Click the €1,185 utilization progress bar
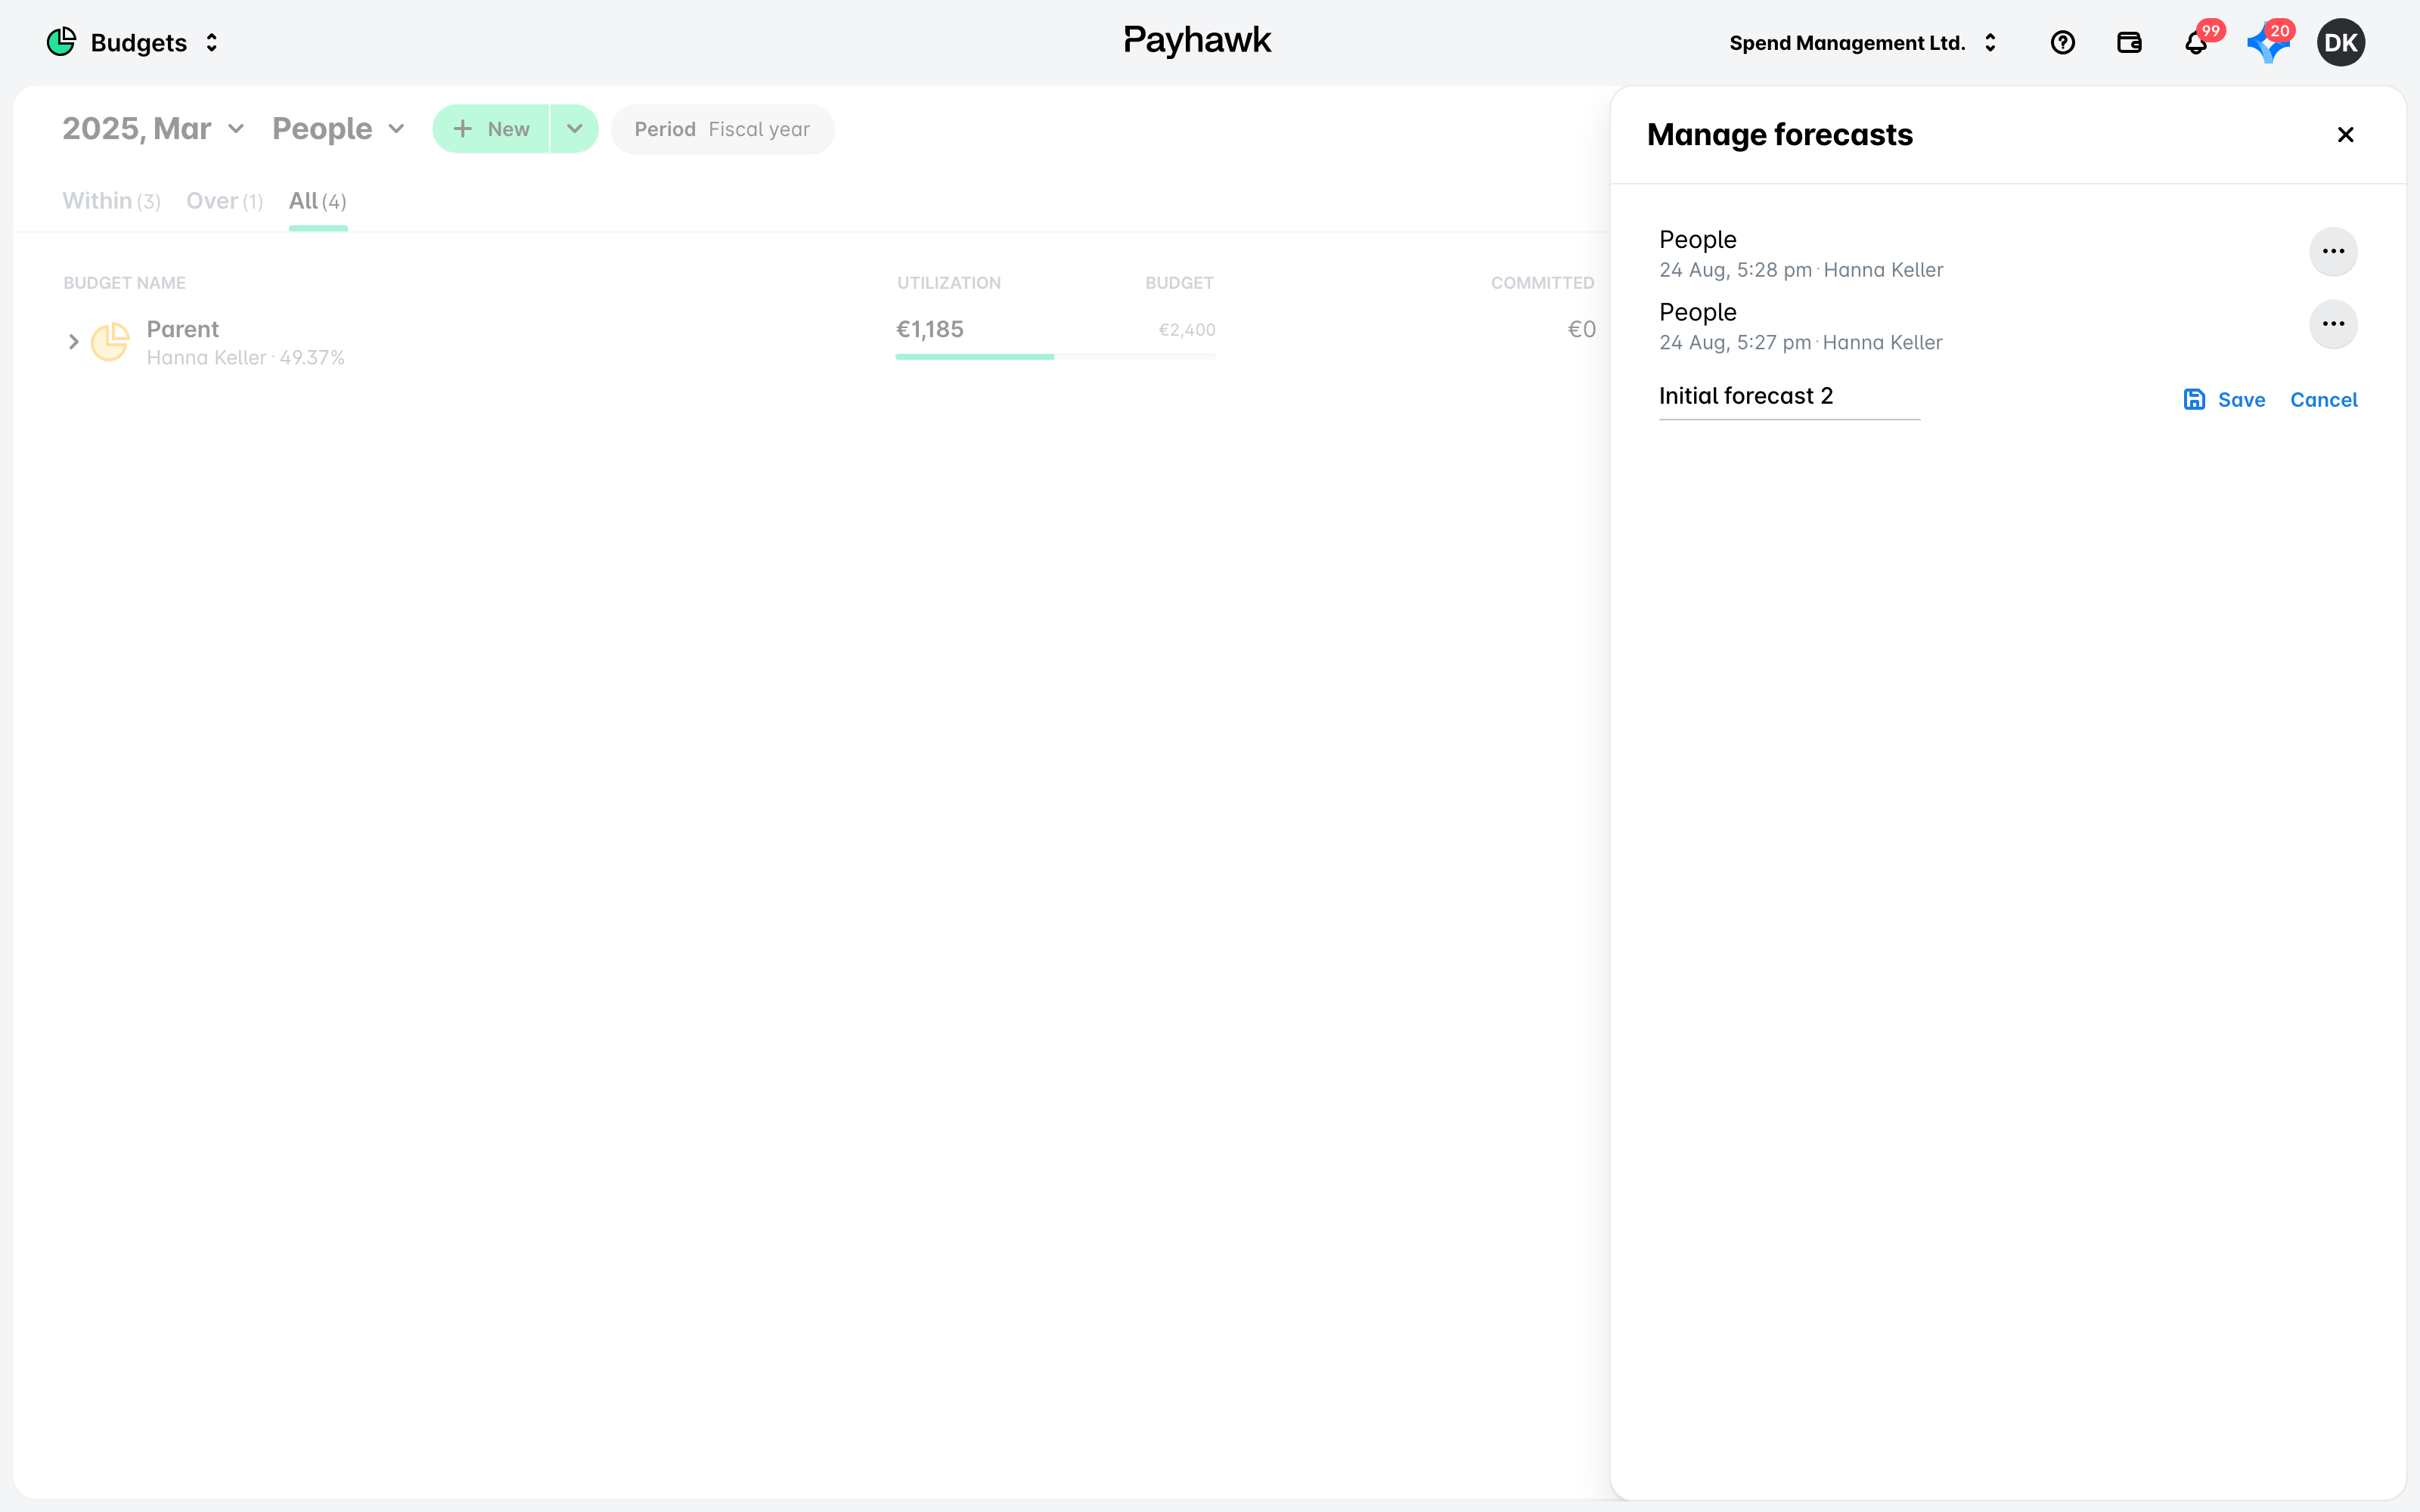The image size is (2420, 1512). pos(1055,356)
